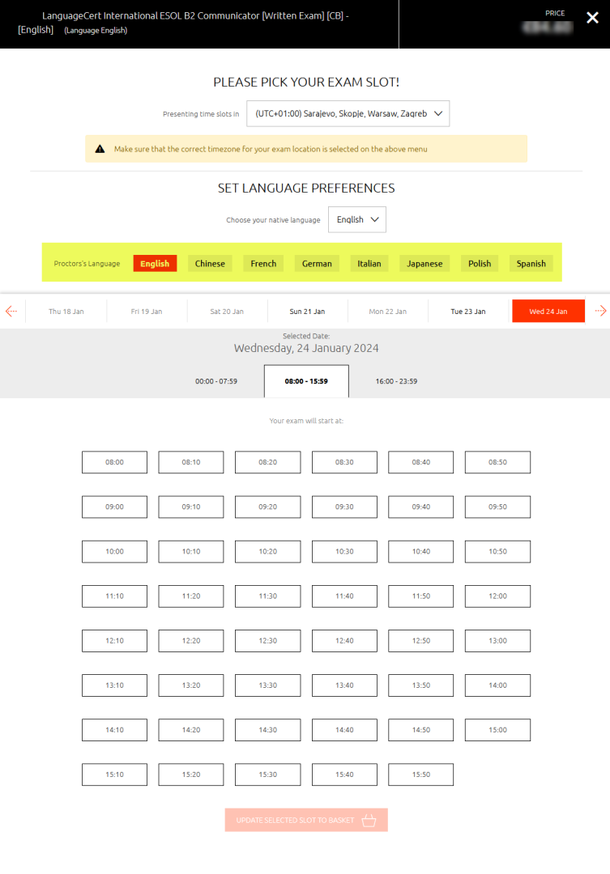
Task: Select French proctor language
Action: (x=263, y=264)
